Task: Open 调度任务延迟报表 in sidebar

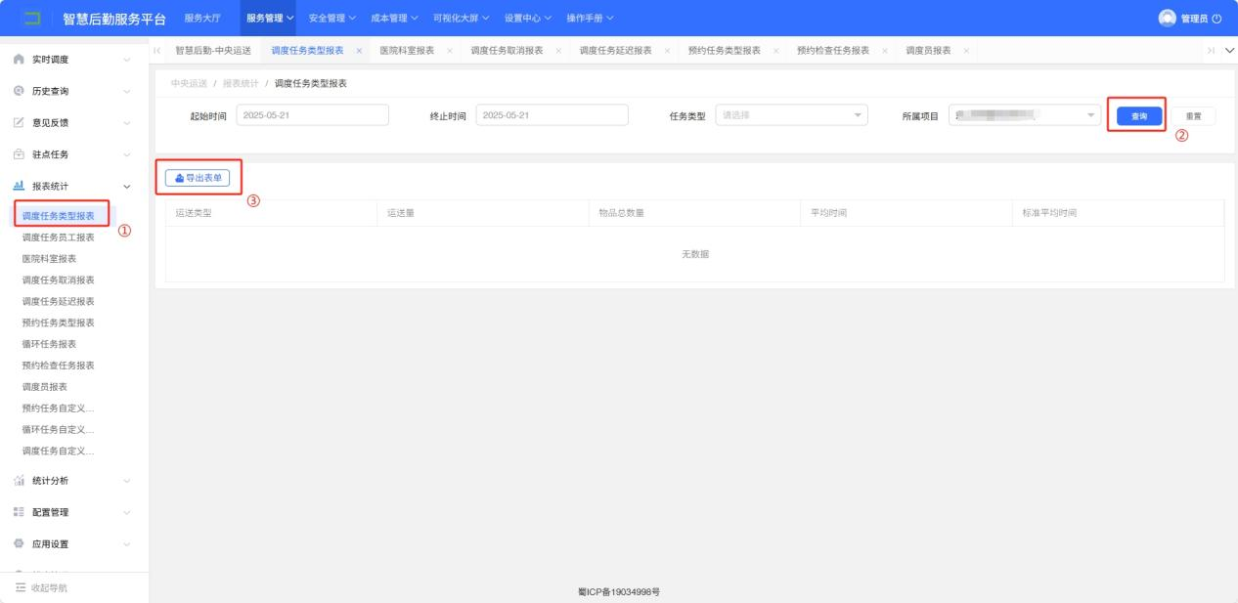Action: 59,301
